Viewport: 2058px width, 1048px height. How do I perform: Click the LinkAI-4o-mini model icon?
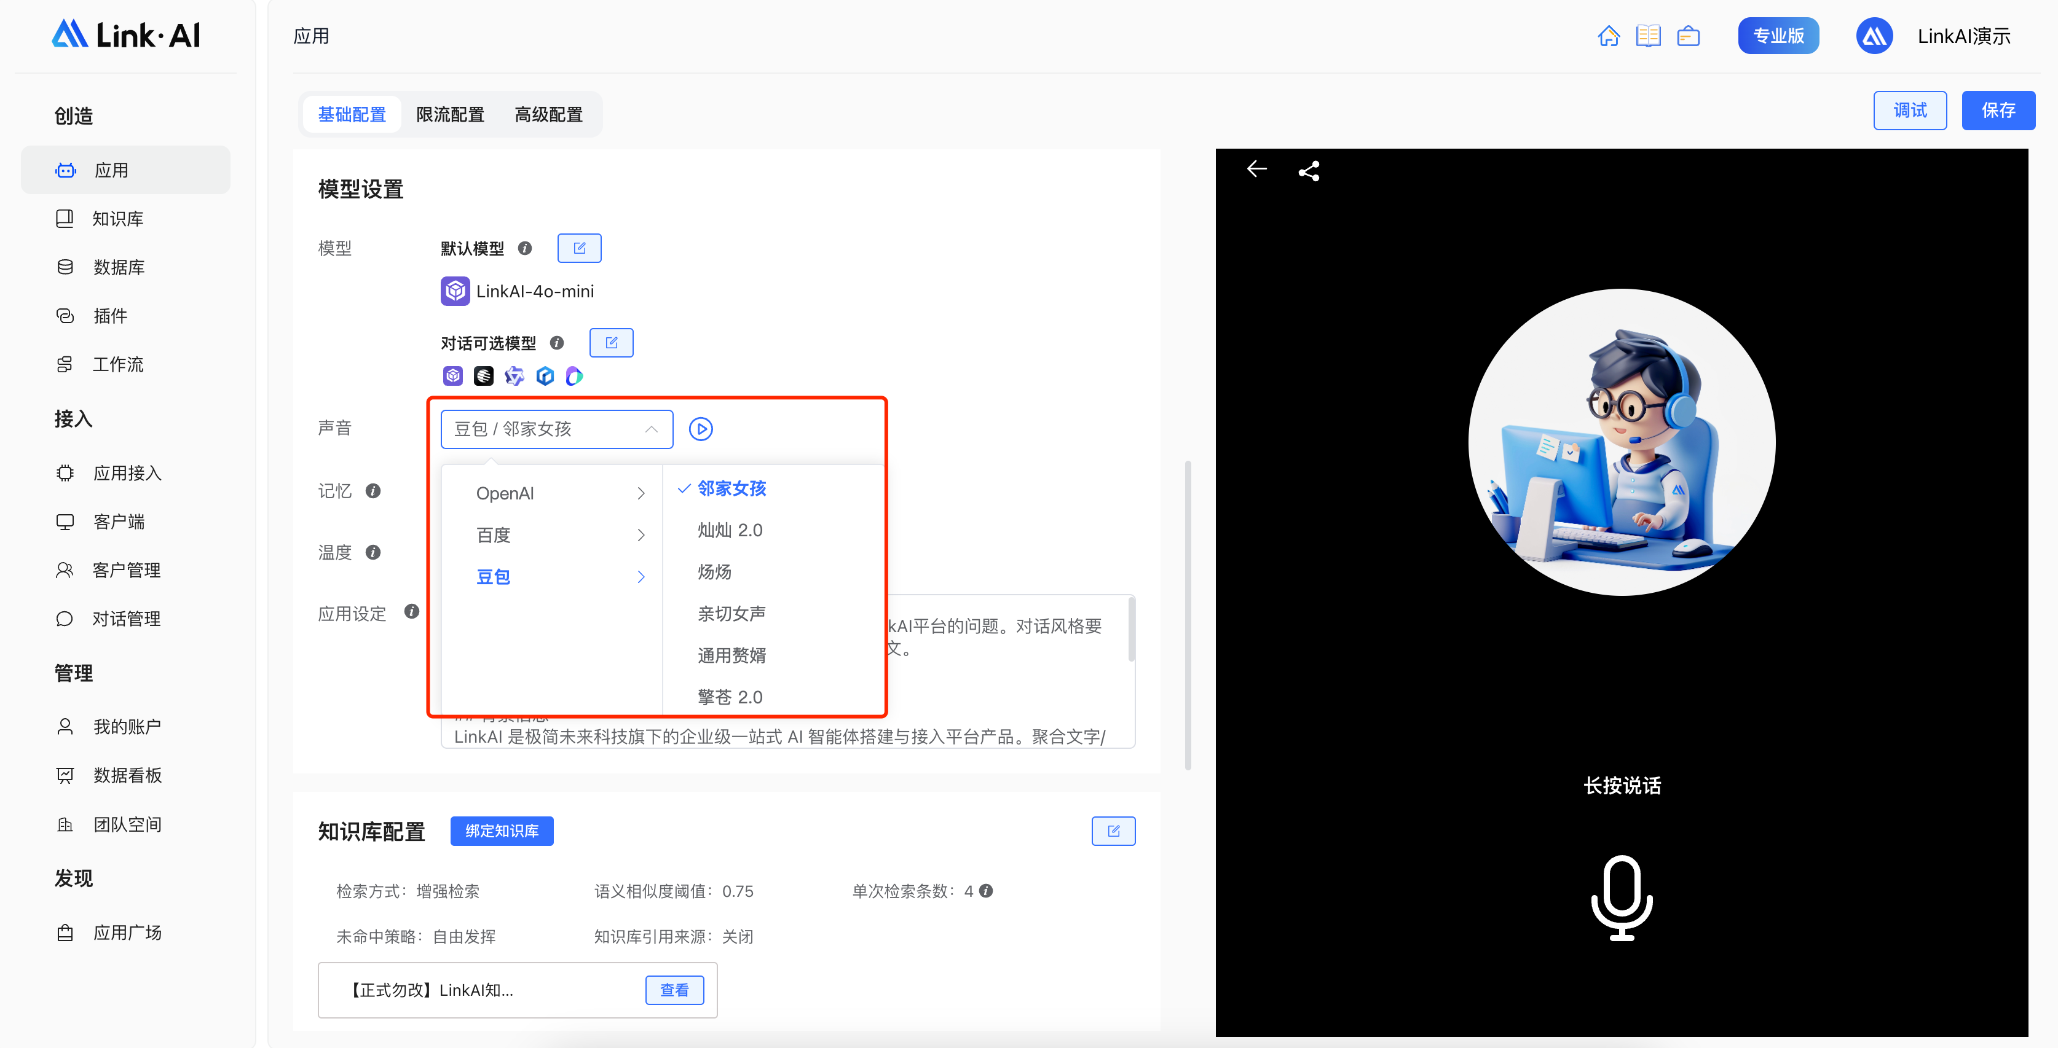coord(455,291)
